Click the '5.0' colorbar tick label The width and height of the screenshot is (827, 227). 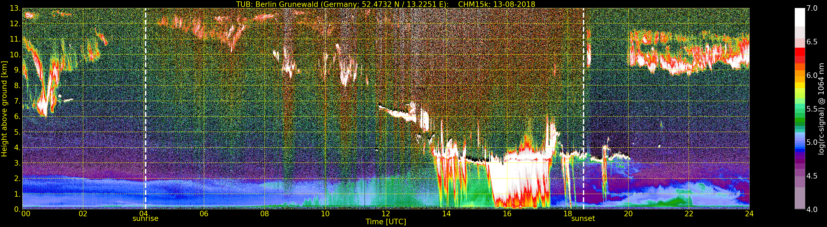tap(812, 142)
